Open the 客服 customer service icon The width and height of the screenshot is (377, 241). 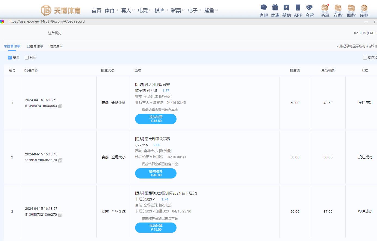pyautogui.click(x=263, y=8)
